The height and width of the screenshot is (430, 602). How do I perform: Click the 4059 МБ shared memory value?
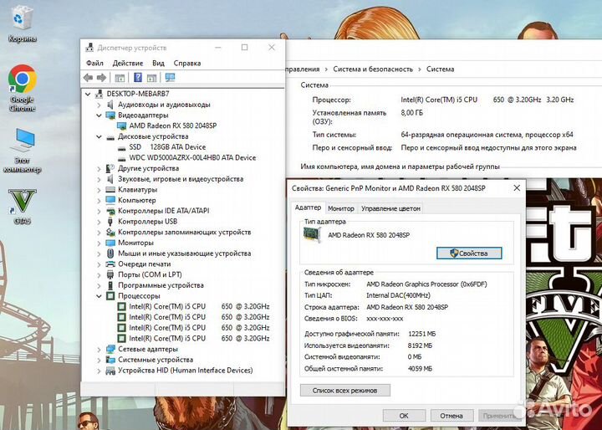point(420,369)
